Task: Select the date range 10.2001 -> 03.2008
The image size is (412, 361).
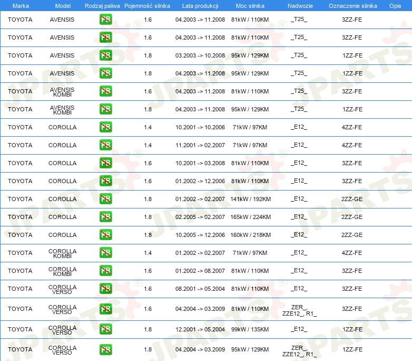Action: 200,163
